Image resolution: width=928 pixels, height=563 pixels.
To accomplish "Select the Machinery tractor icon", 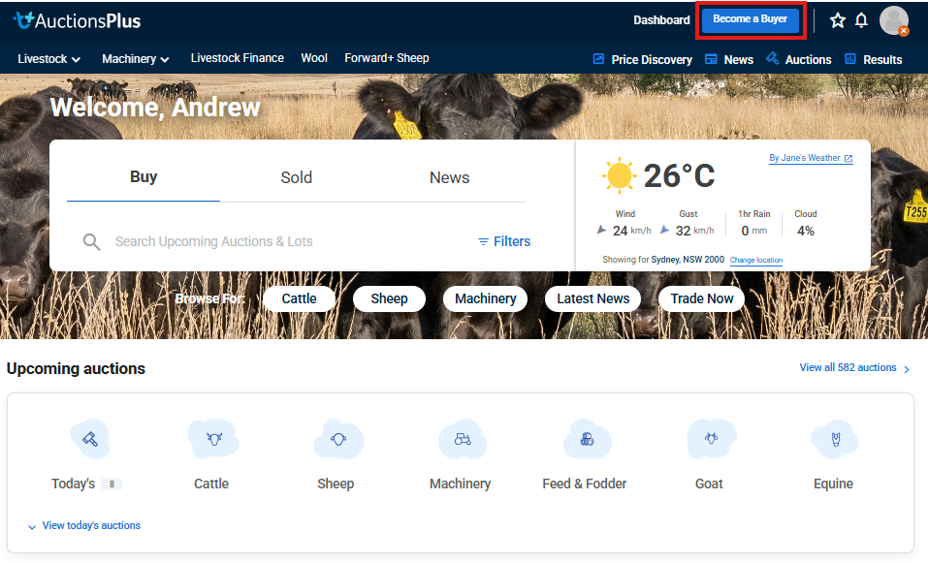I will click(463, 439).
